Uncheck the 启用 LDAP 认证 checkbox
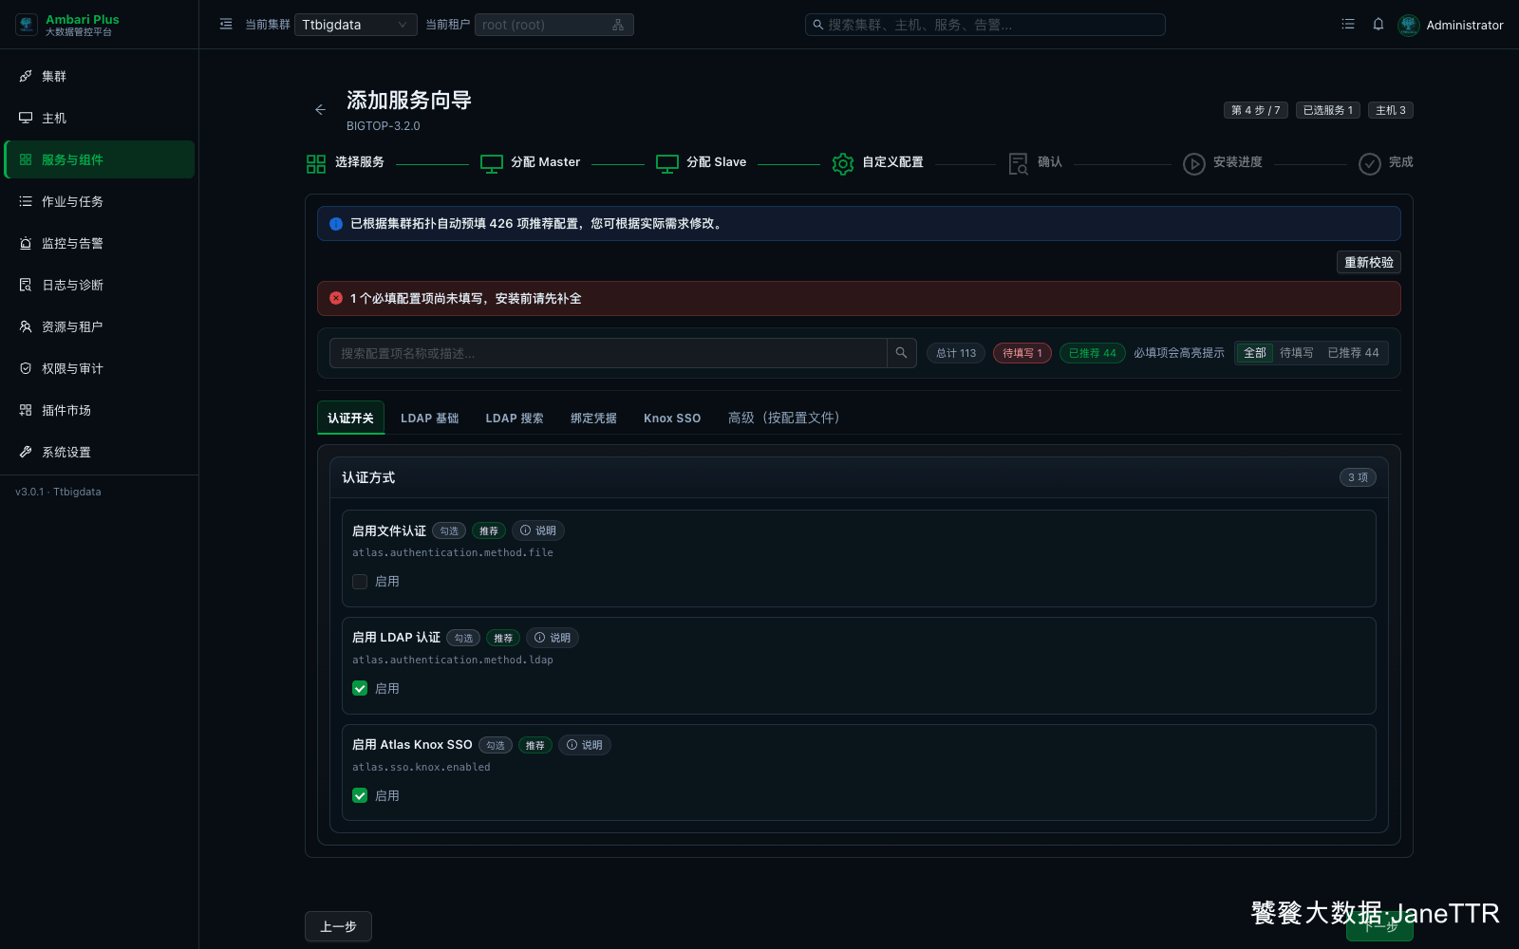The height and width of the screenshot is (949, 1519). 360,689
